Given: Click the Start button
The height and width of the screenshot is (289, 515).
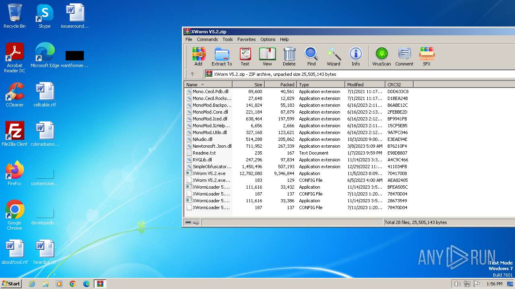Looking at the screenshot, I should point(11,284).
